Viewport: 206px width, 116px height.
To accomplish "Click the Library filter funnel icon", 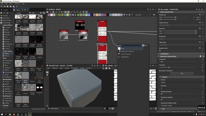I will 30,13.
